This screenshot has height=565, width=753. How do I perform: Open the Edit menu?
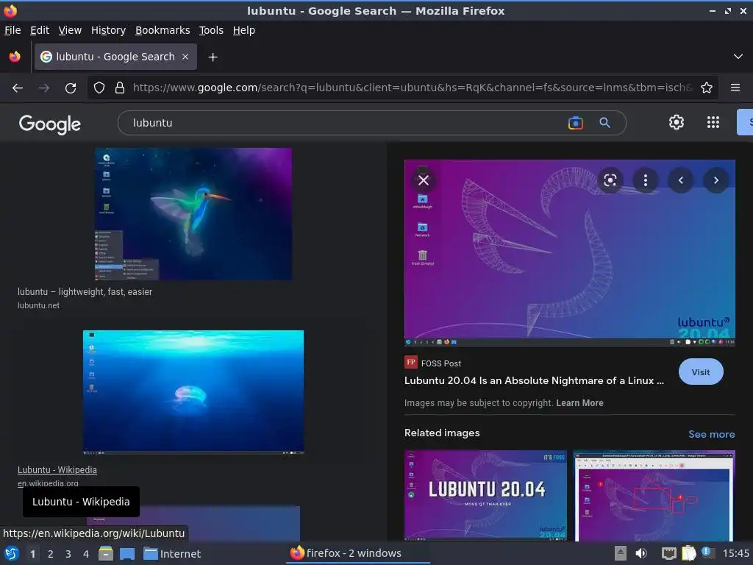tap(40, 30)
